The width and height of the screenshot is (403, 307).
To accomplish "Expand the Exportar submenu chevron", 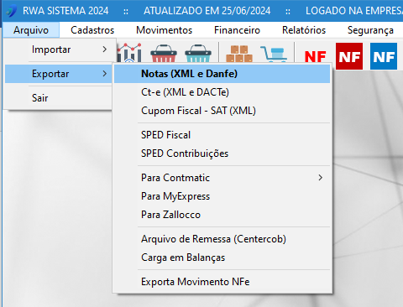I will pos(105,74).
